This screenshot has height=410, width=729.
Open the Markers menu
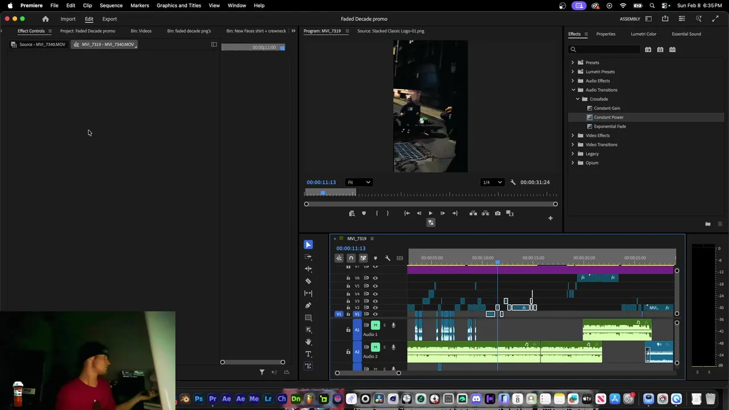click(140, 5)
